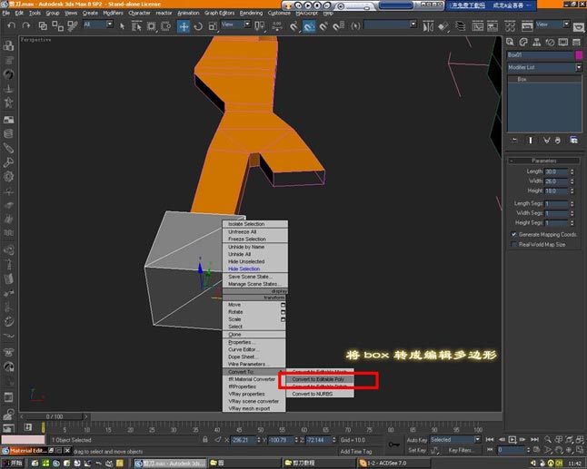
Task: Click the magenta object color swatch
Action: [579, 55]
